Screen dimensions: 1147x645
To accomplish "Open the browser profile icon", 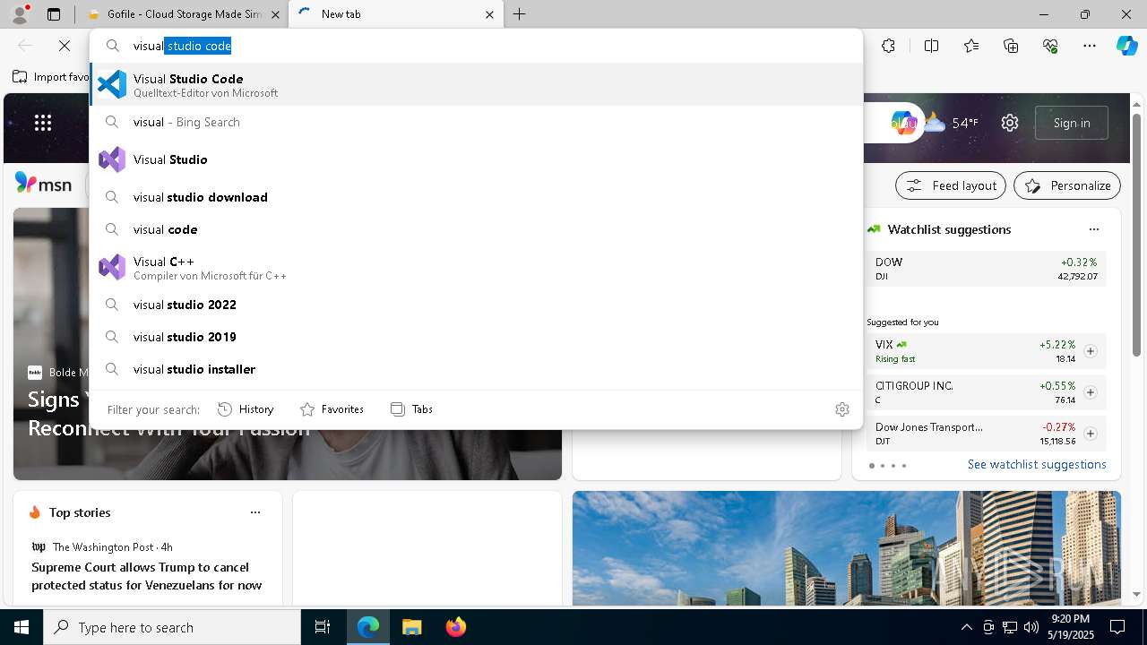I will tap(20, 14).
